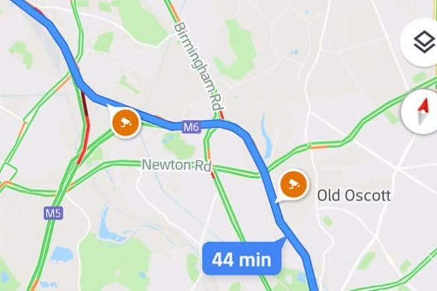Click the Birmingham Rd street label

199,67
